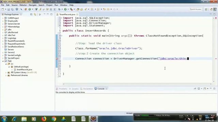Click the Open Type icon in toolbar
The width and height of the screenshot is (218, 122).
click(x=78, y=9)
